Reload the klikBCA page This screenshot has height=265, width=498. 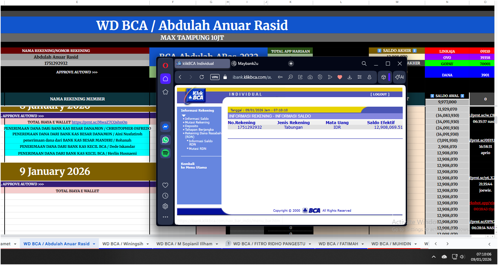click(x=202, y=77)
